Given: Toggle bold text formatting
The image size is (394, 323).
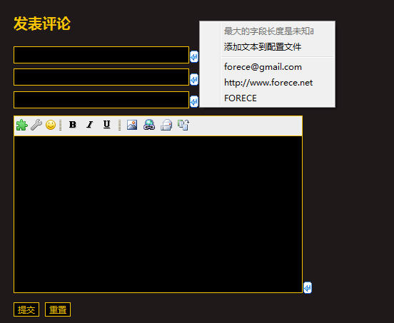Looking at the screenshot, I should (x=73, y=125).
